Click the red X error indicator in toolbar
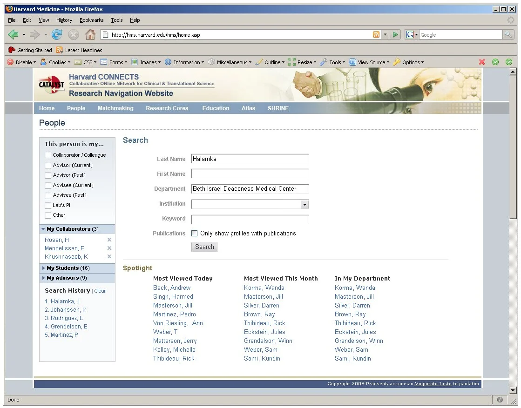The height and width of the screenshot is (408, 521). tap(482, 62)
